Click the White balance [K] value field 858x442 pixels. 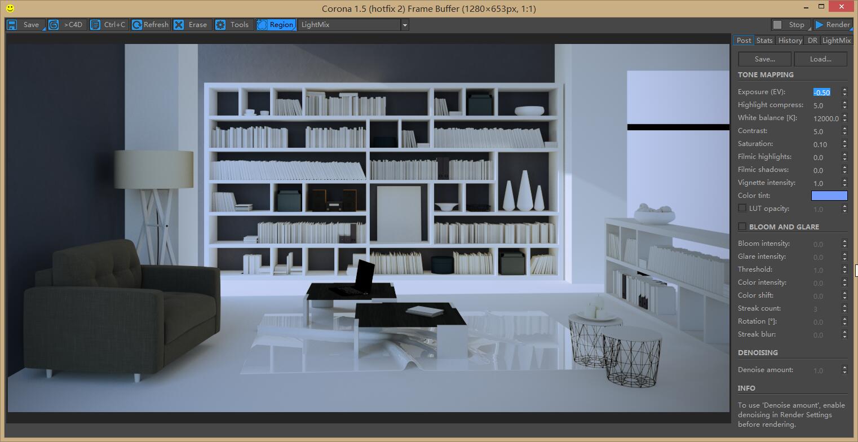pos(826,118)
